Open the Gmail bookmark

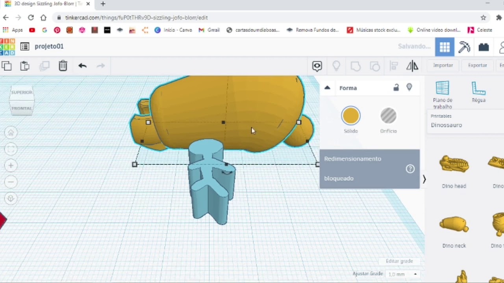[x=209, y=30]
